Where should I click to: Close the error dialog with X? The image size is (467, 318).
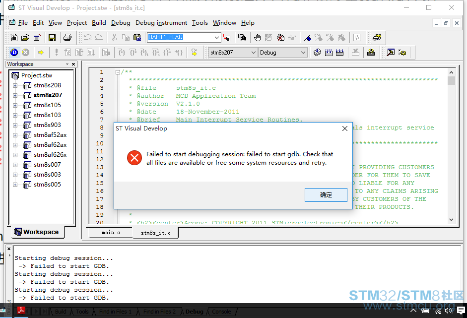tap(345, 128)
